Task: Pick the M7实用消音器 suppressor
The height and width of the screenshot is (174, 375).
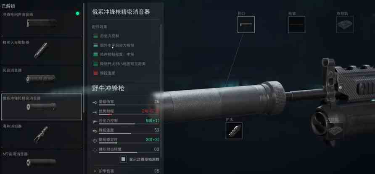Action: [41, 161]
